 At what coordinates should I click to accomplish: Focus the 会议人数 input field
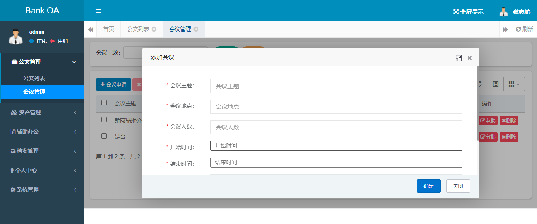tap(336, 127)
